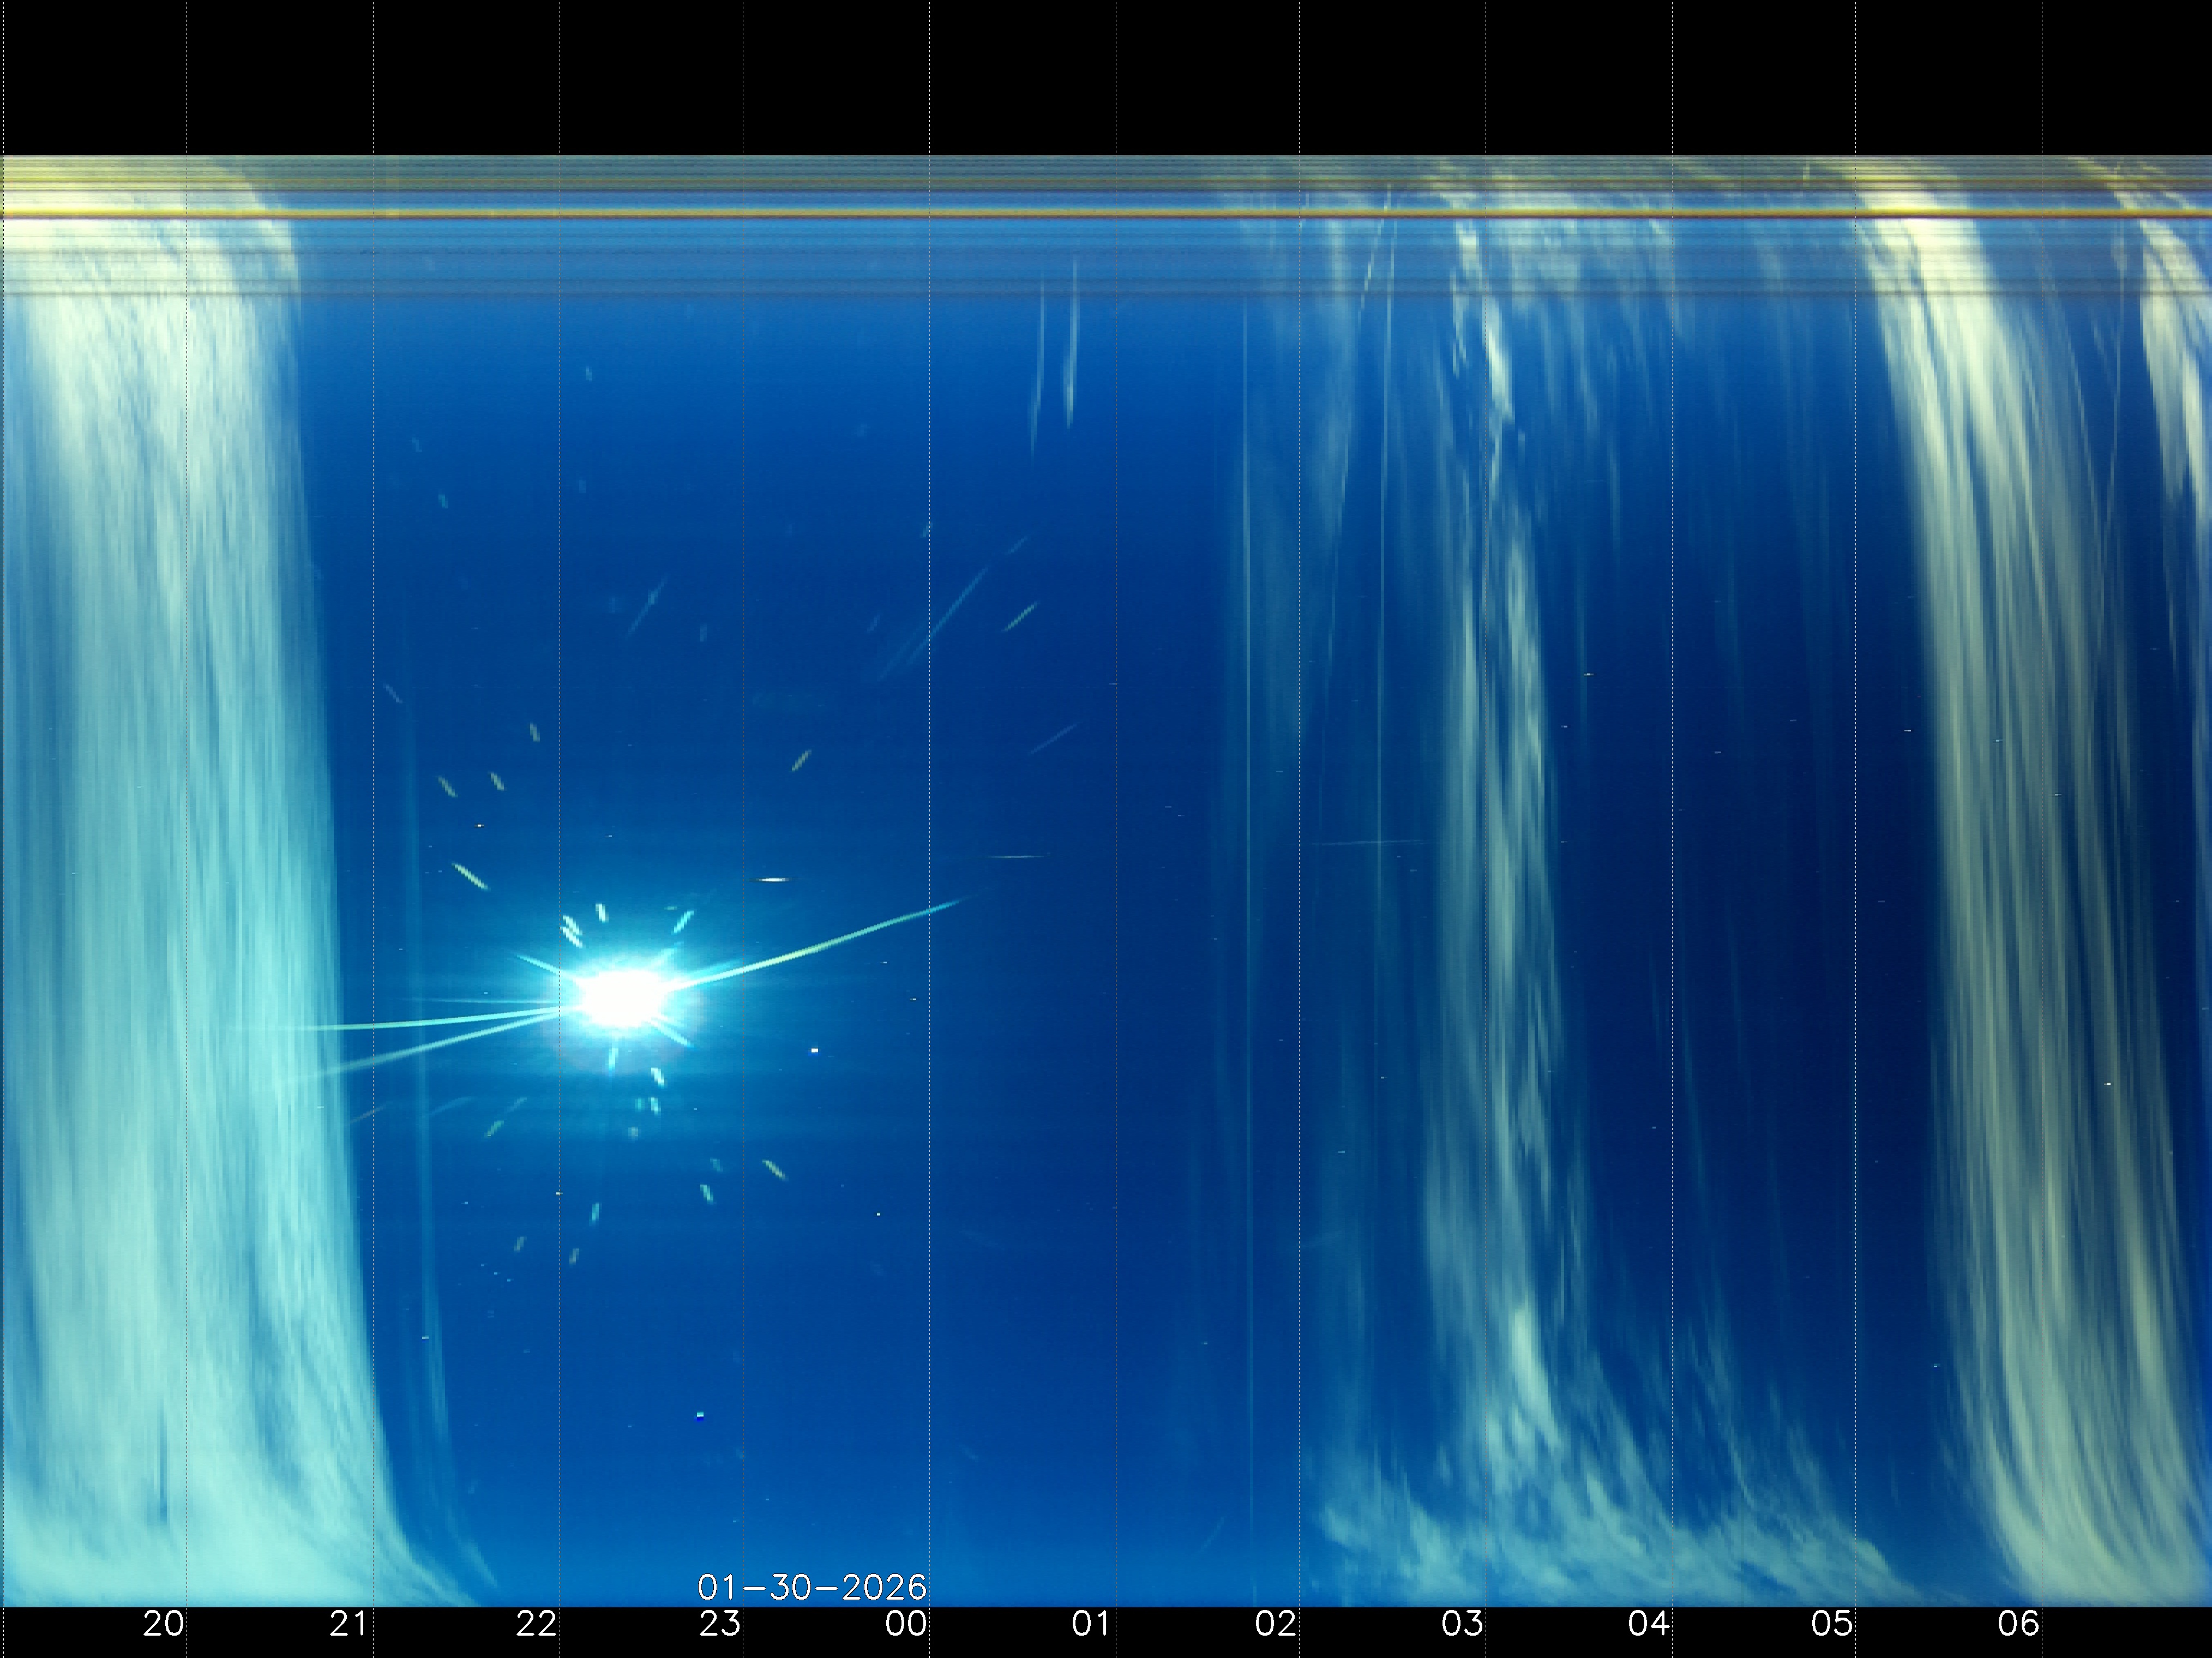This screenshot has height=1658, width=2212.
Task: Click the small blue dot below the moon
Action: (x=700, y=1415)
